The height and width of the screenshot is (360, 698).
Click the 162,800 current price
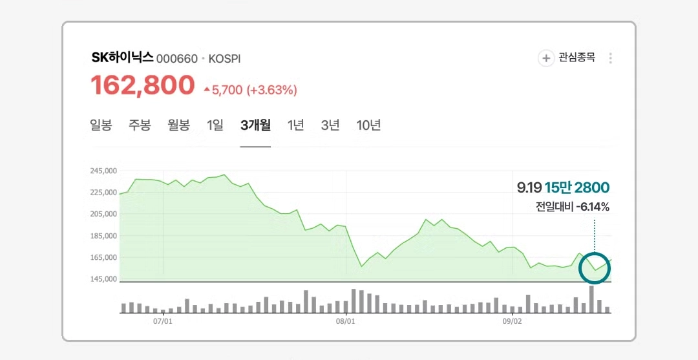coord(142,85)
